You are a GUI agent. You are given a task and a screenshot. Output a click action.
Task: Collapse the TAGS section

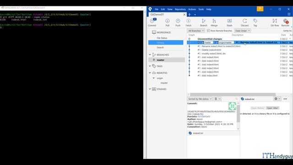(150, 66)
